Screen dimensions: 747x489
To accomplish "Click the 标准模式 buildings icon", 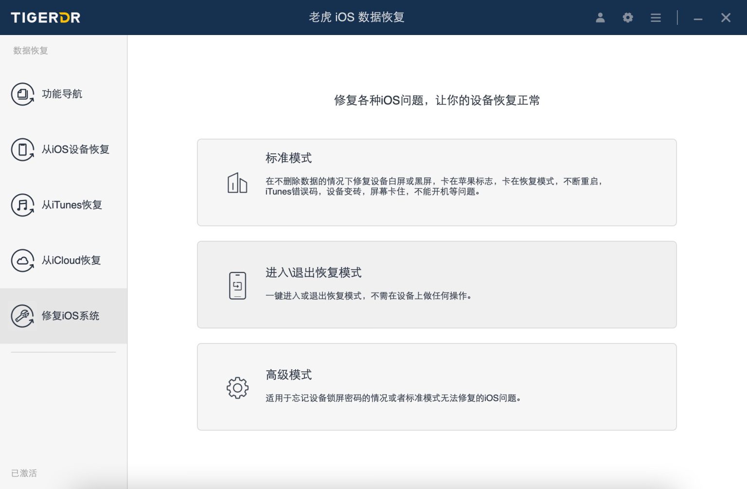I will click(x=237, y=183).
